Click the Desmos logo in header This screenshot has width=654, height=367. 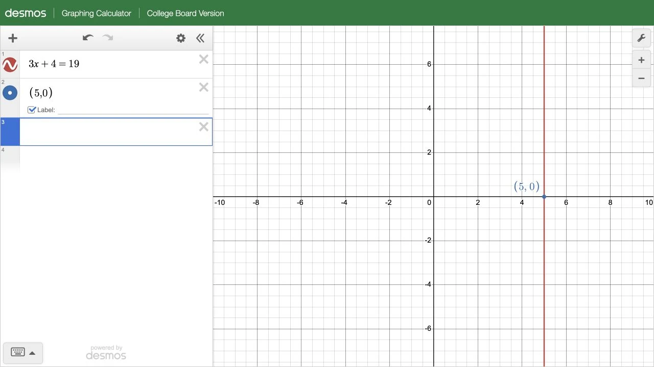point(26,13)
